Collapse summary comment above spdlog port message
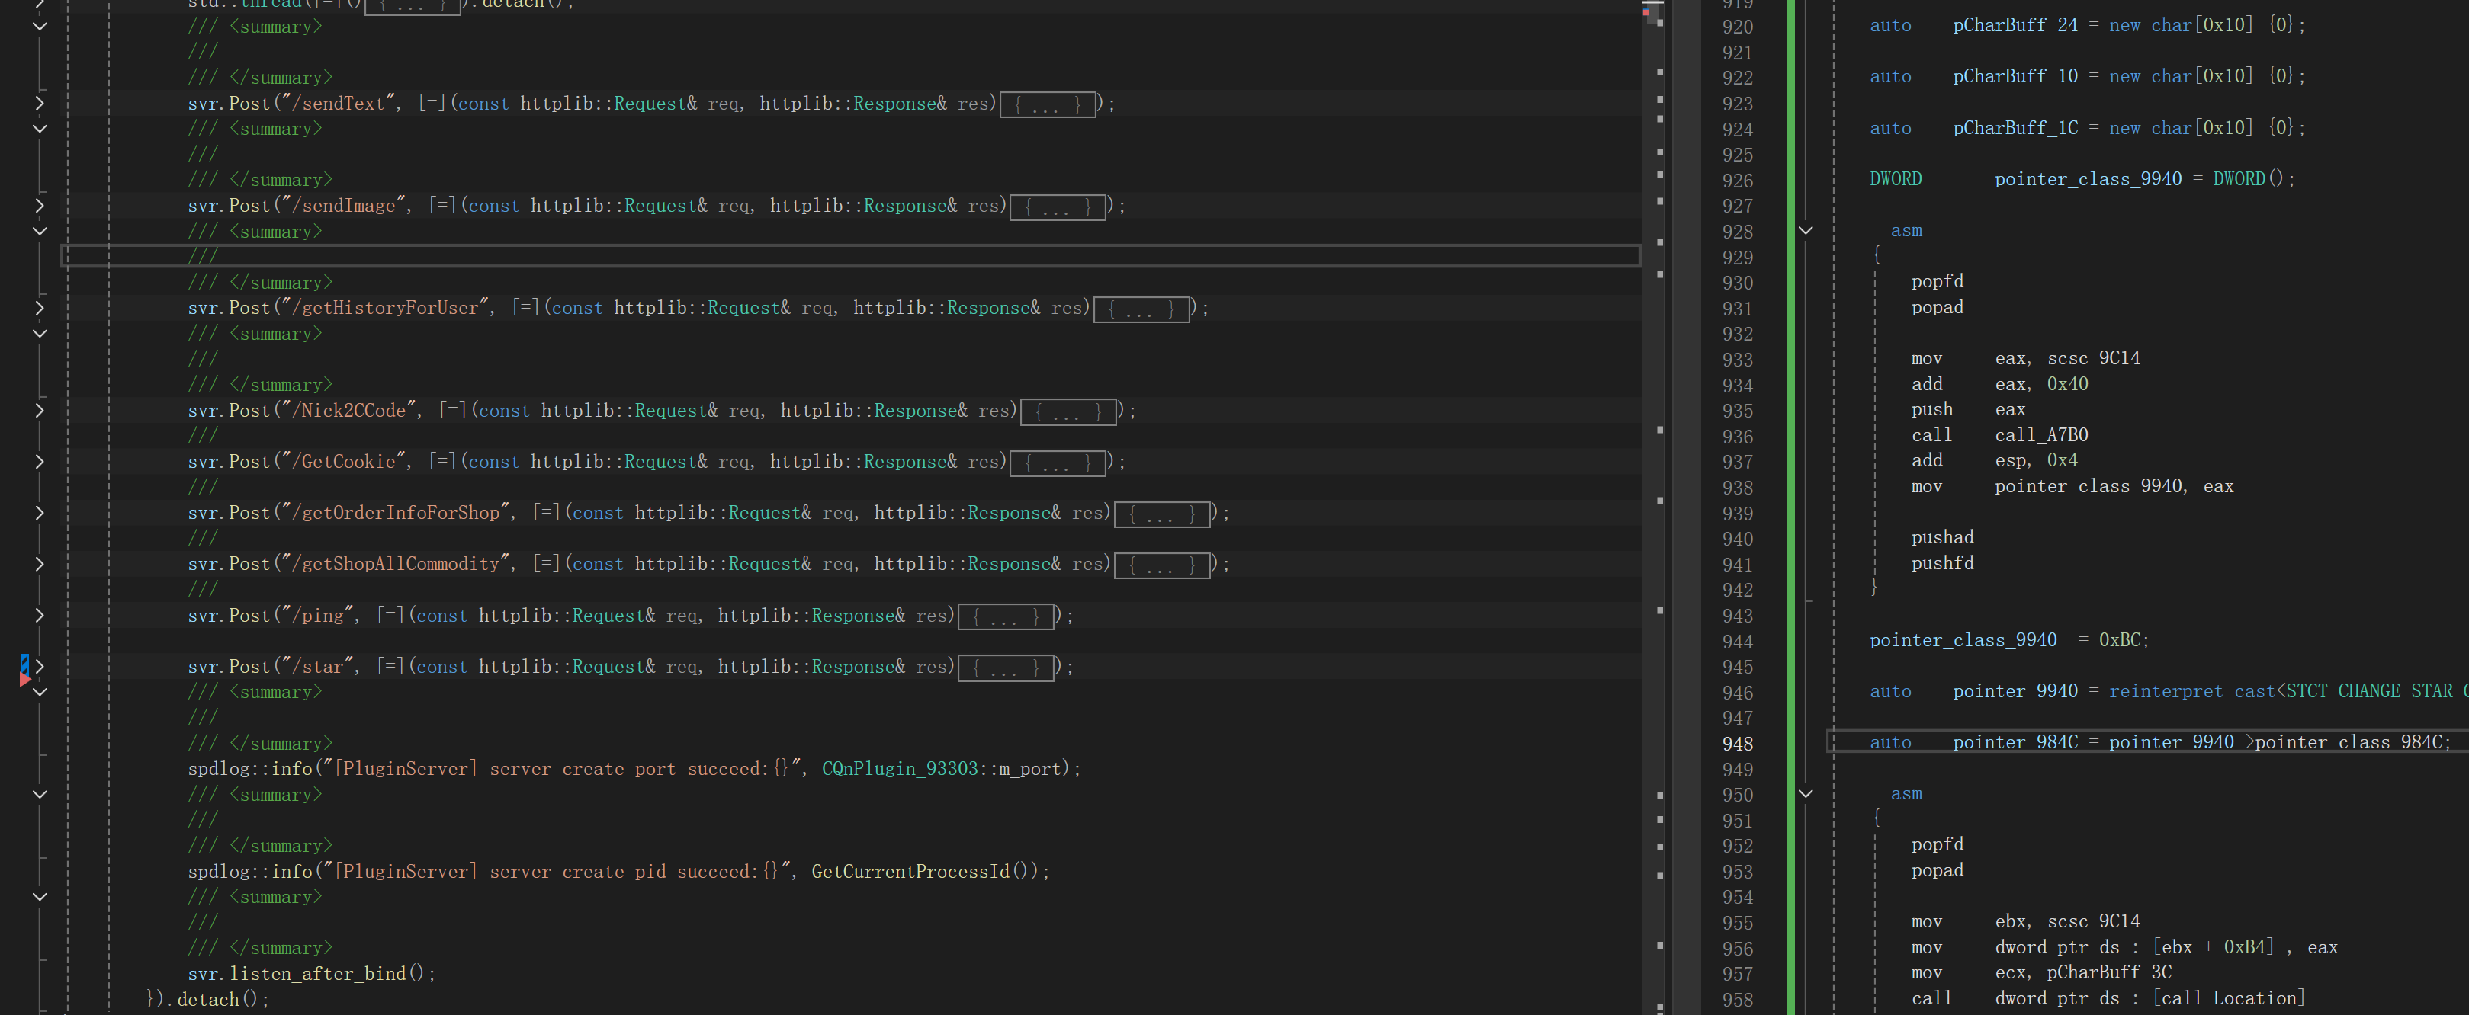Image resolution: width=2469 pixels, height=1015 pixels. [40, 693]
